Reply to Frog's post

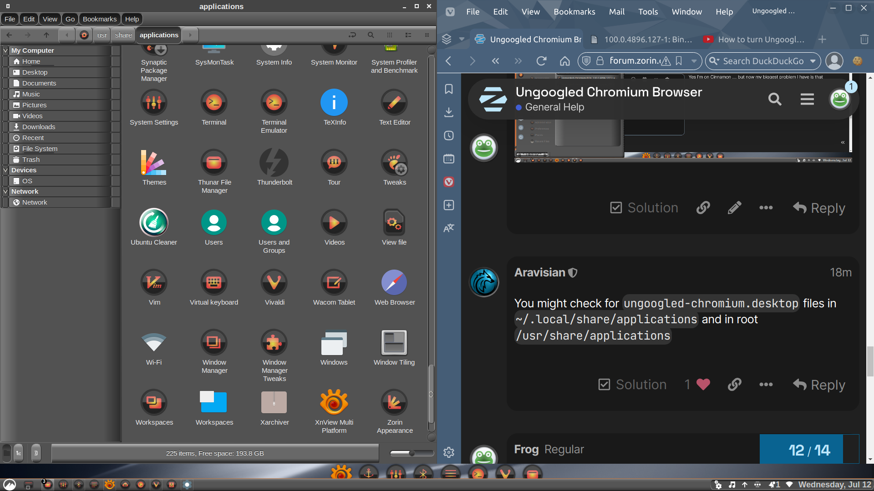coord(819,208)
